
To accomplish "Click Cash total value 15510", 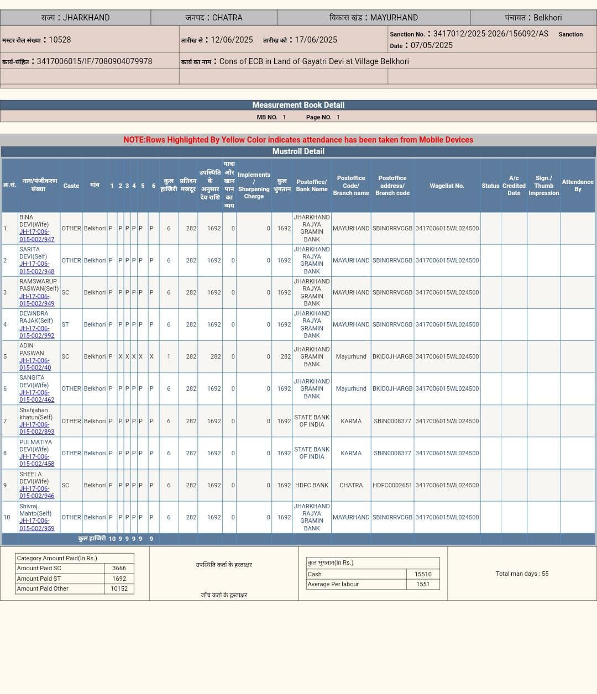I will 423,575.
